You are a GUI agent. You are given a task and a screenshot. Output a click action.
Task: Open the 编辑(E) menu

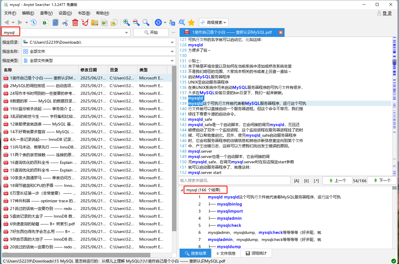[x=28, y=13]
